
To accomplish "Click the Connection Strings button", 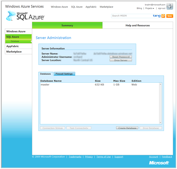I will coord(53,128).
